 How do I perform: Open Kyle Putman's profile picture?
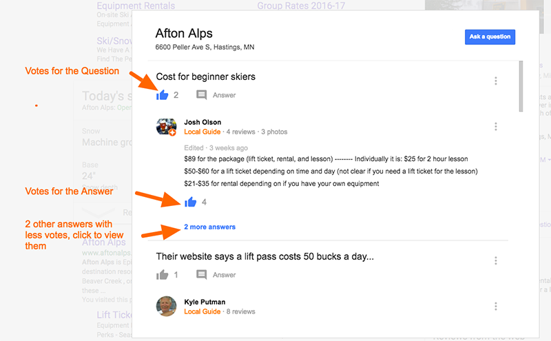[x=166, y=306]
